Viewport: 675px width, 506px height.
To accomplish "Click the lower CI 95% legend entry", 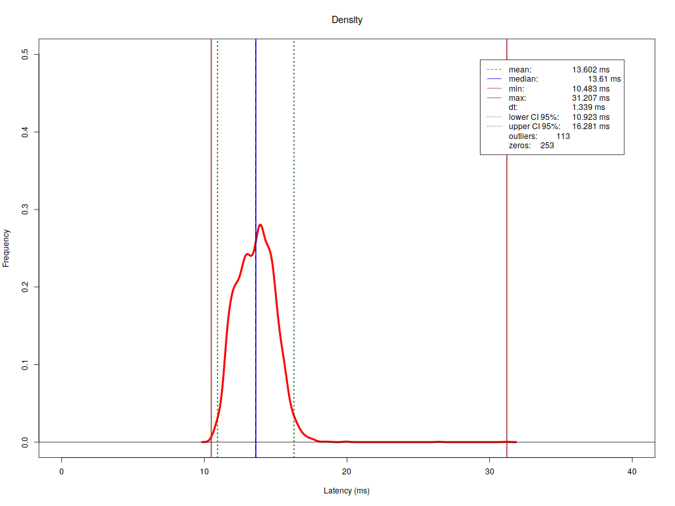I will [x=533, y=117].
